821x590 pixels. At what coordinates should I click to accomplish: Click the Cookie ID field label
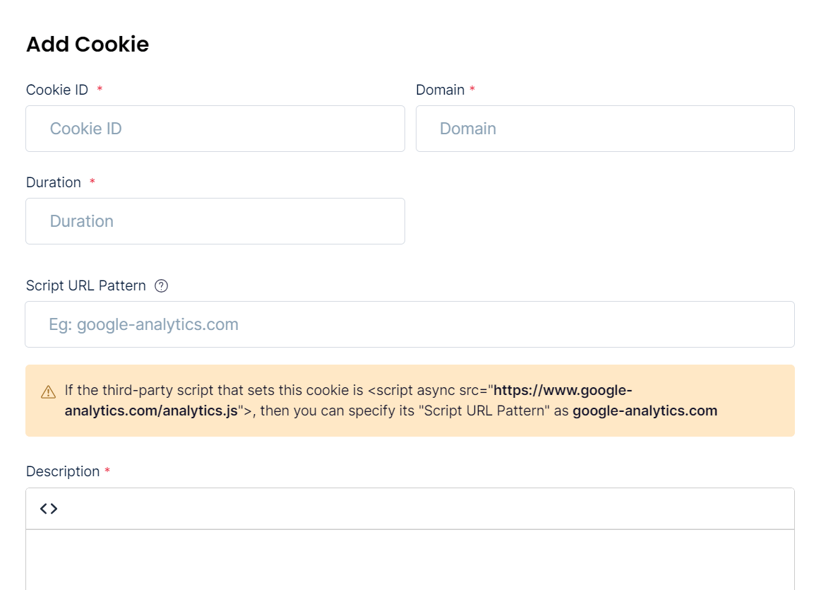pyautogui.click(x=57, y=90)
